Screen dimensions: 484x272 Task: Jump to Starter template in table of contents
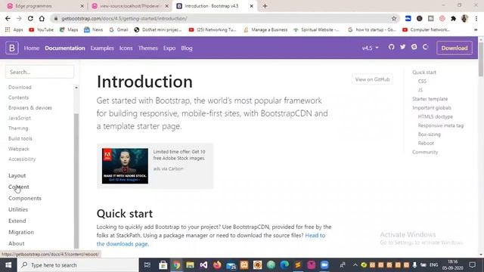pyautogui.click(x=430, y=99)
